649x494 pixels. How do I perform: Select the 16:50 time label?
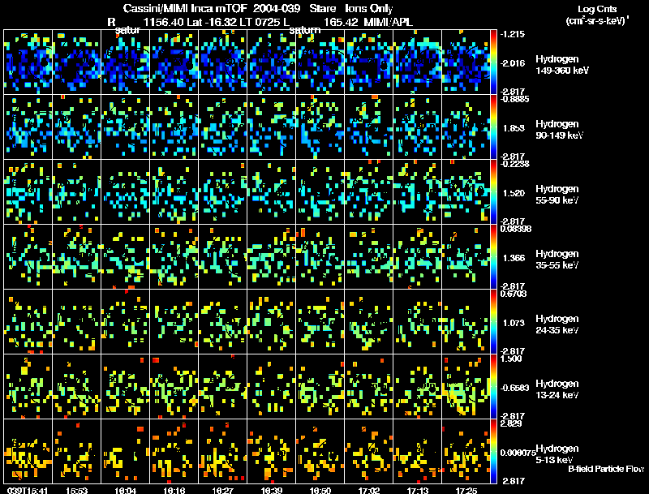coord(320,490)
